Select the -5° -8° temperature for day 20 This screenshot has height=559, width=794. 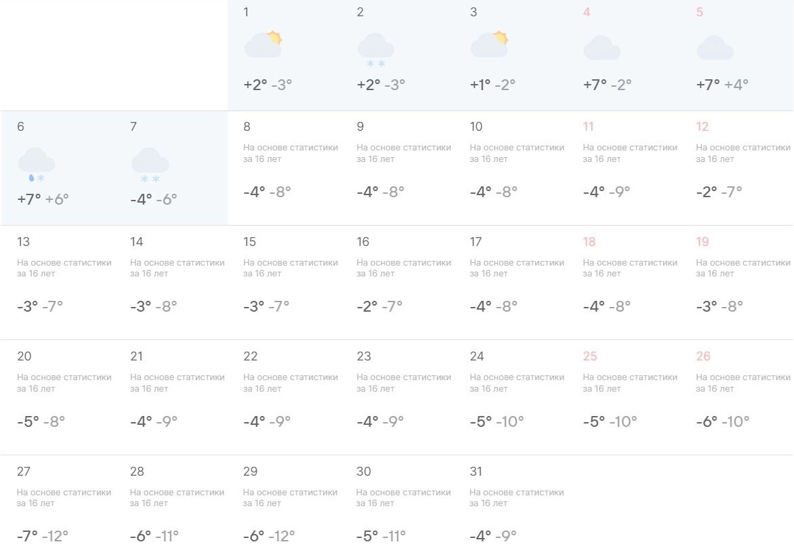tap(41, 421)
